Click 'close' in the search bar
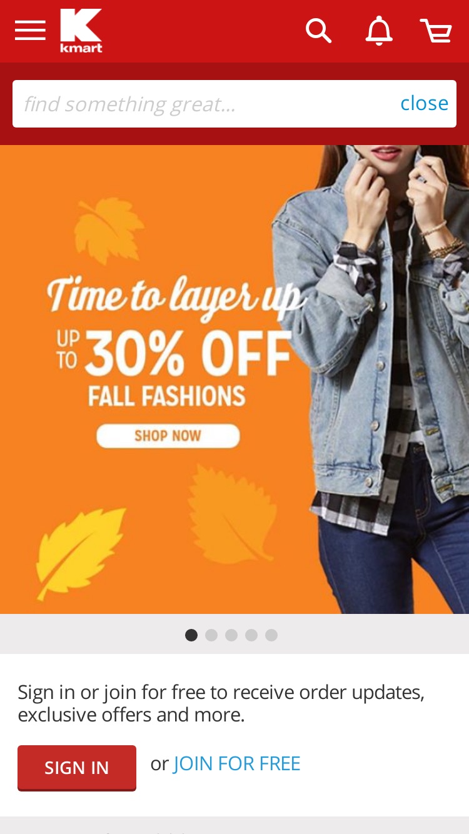Image resolution: width=469 pixels, height=834 pixels. tap(425, 103)
